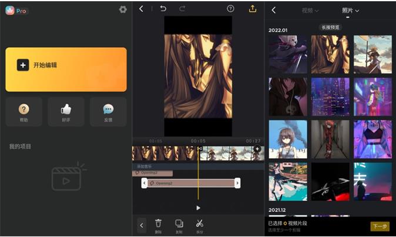The width and height of the screenshot is (396, 237).
Task: Expand the 视频 dropdown chevron
Action: click(x=317, y=11)
